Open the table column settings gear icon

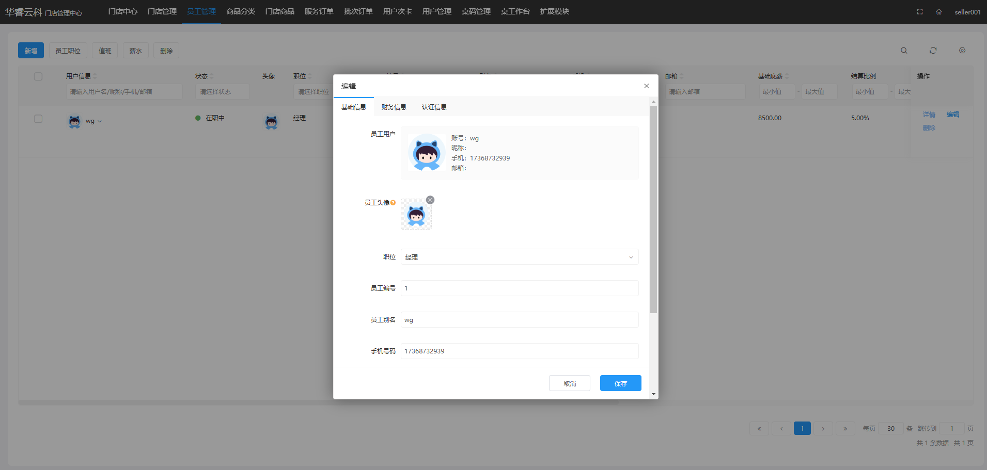(962, 51)
